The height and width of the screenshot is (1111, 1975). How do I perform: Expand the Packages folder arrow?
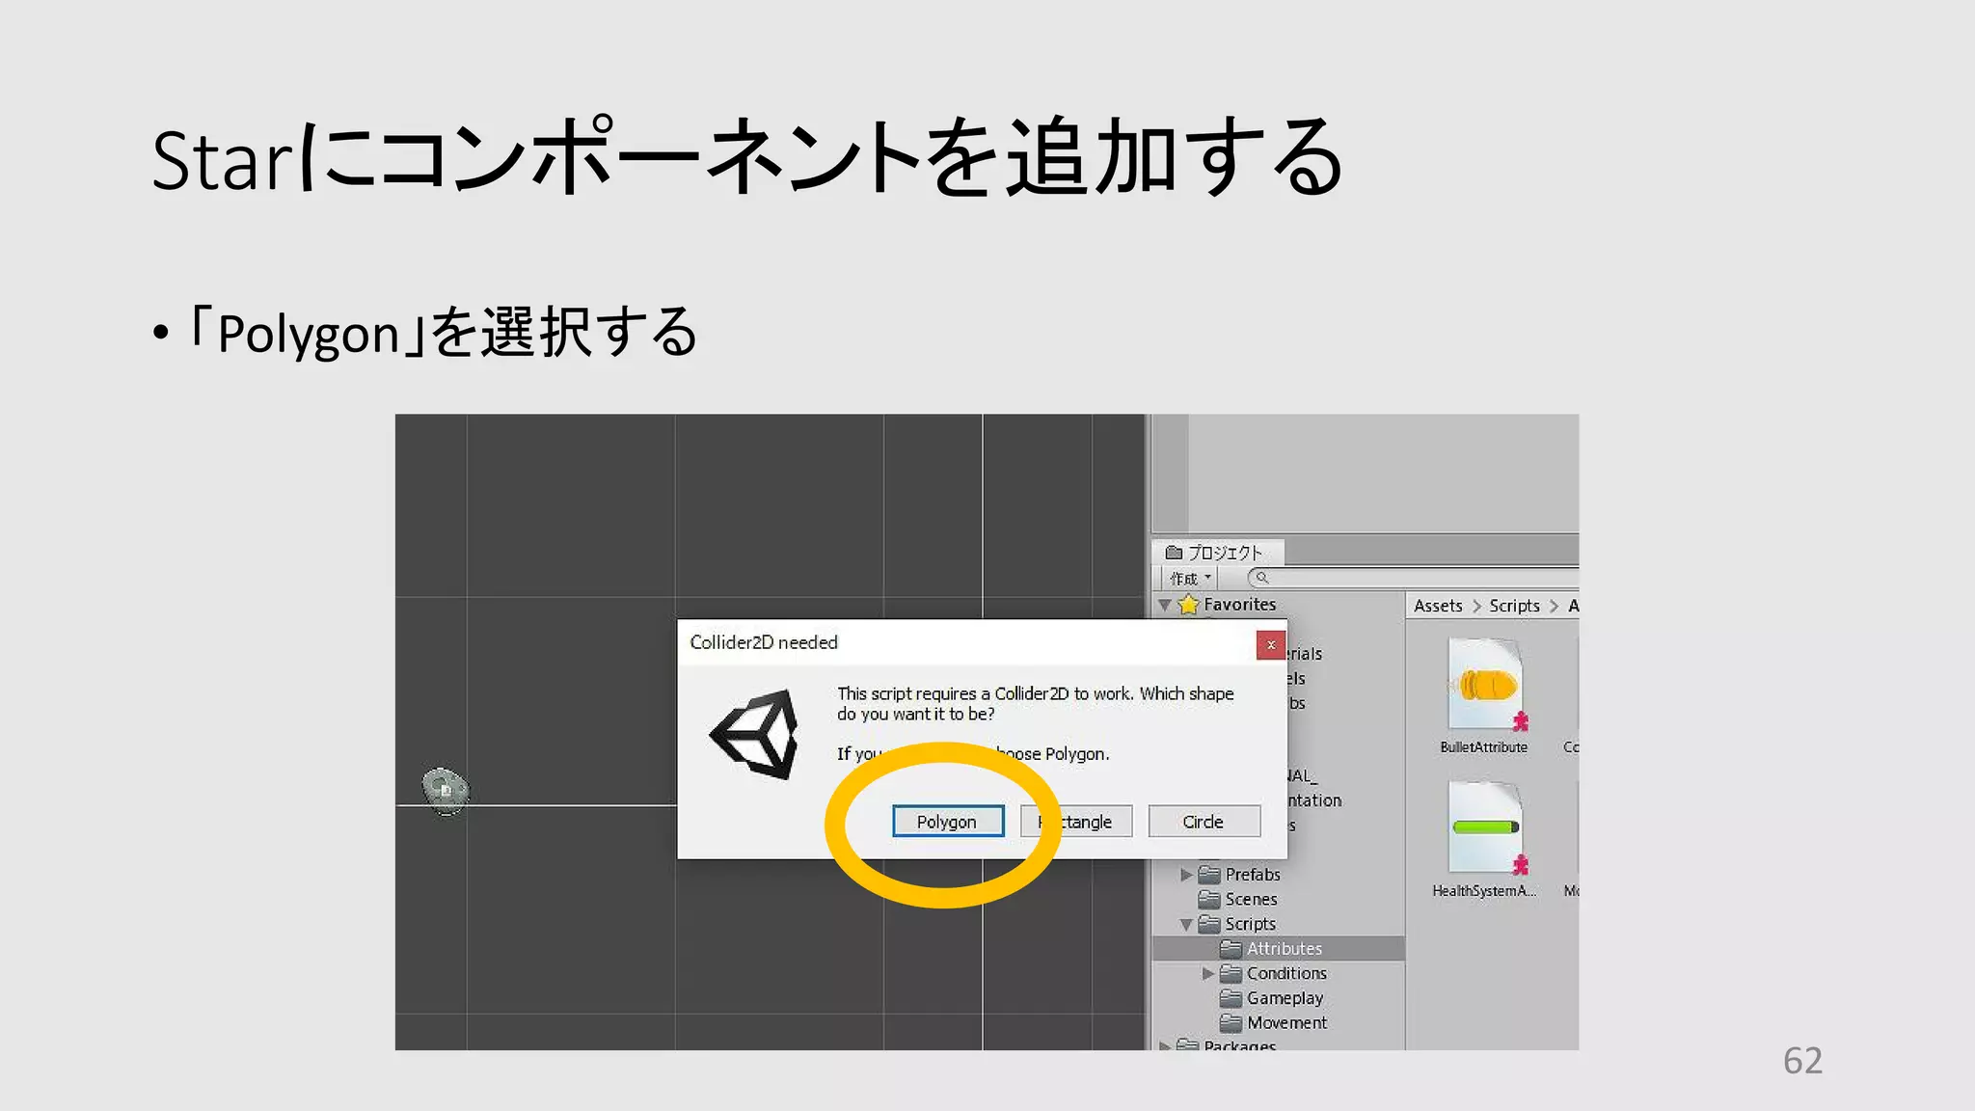point(1166,1045)
